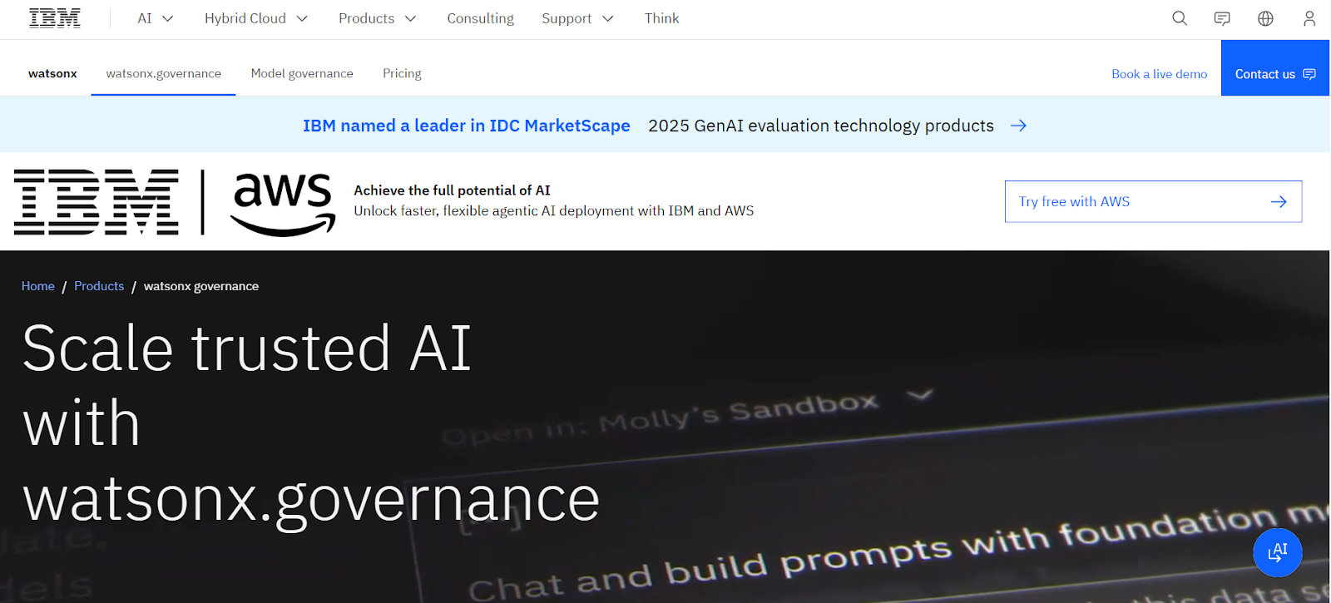Open the user profile icon

click(x=1309, y=18)
